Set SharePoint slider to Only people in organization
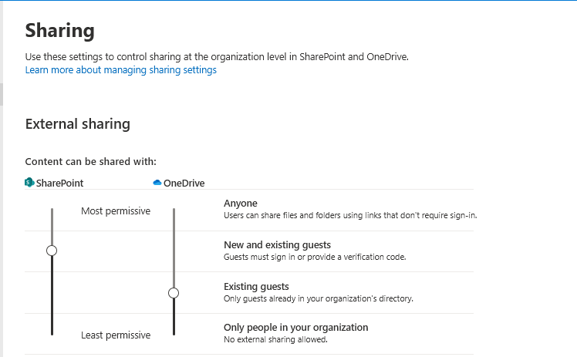This screenshot has width=577, height=357. click(x=52, y=333)
